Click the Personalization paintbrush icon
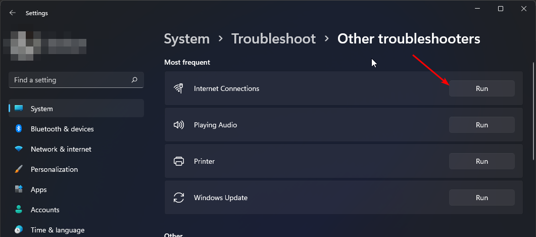 19,169
